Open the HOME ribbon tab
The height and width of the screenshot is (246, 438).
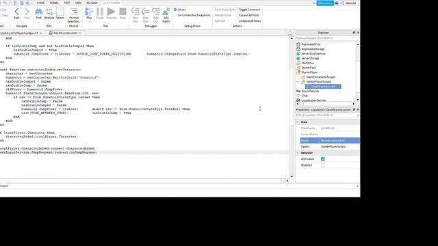[40, 3]
